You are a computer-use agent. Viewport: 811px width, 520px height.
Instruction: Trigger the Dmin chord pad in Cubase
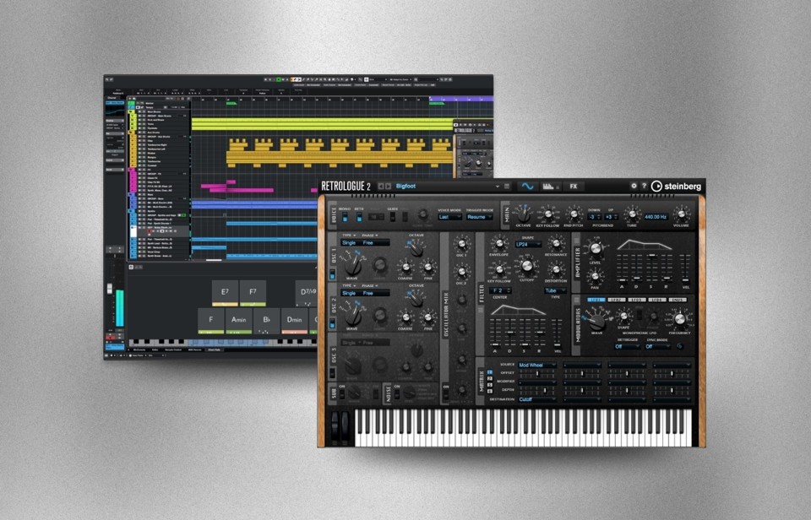(294, 321)
